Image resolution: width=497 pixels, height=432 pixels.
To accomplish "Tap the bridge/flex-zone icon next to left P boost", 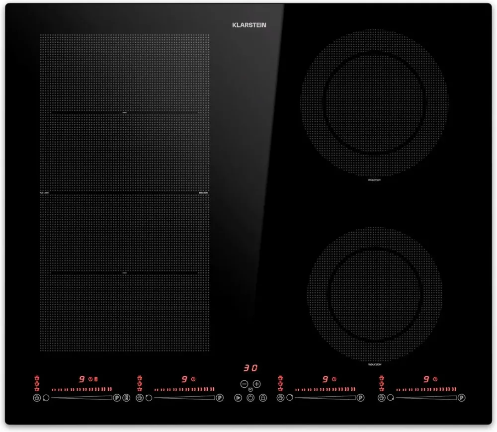I will (x=125, y=397).
